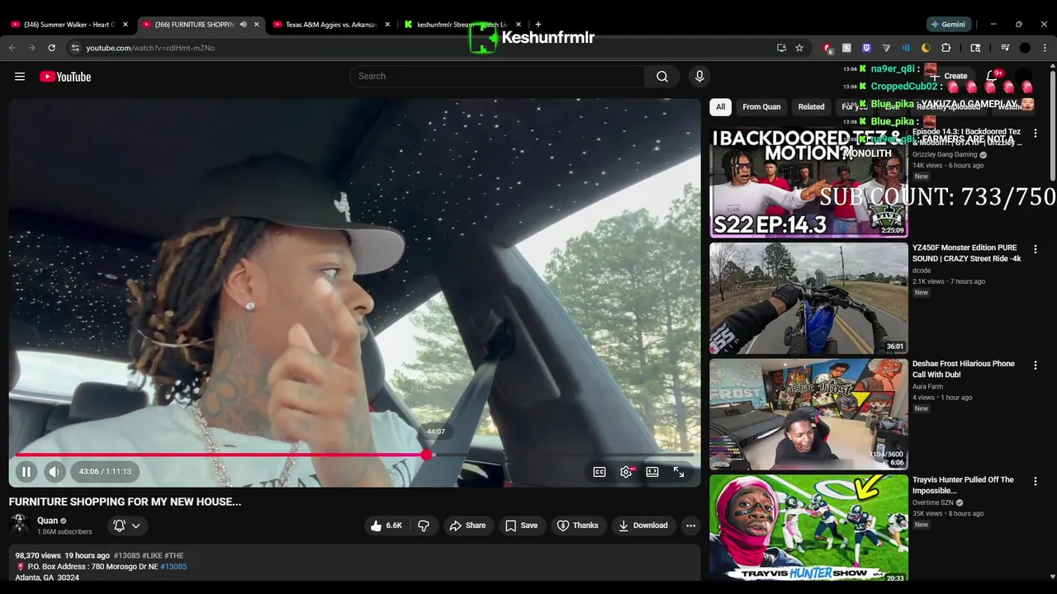Go to the YouTube home logo
Screen dimensions: 1057x594
pyautogui.click(x=65, y=77)
